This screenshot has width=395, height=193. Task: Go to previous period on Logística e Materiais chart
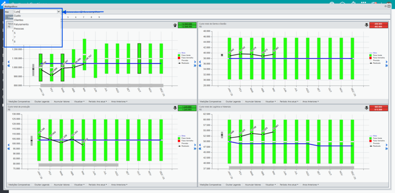point(200,145)
